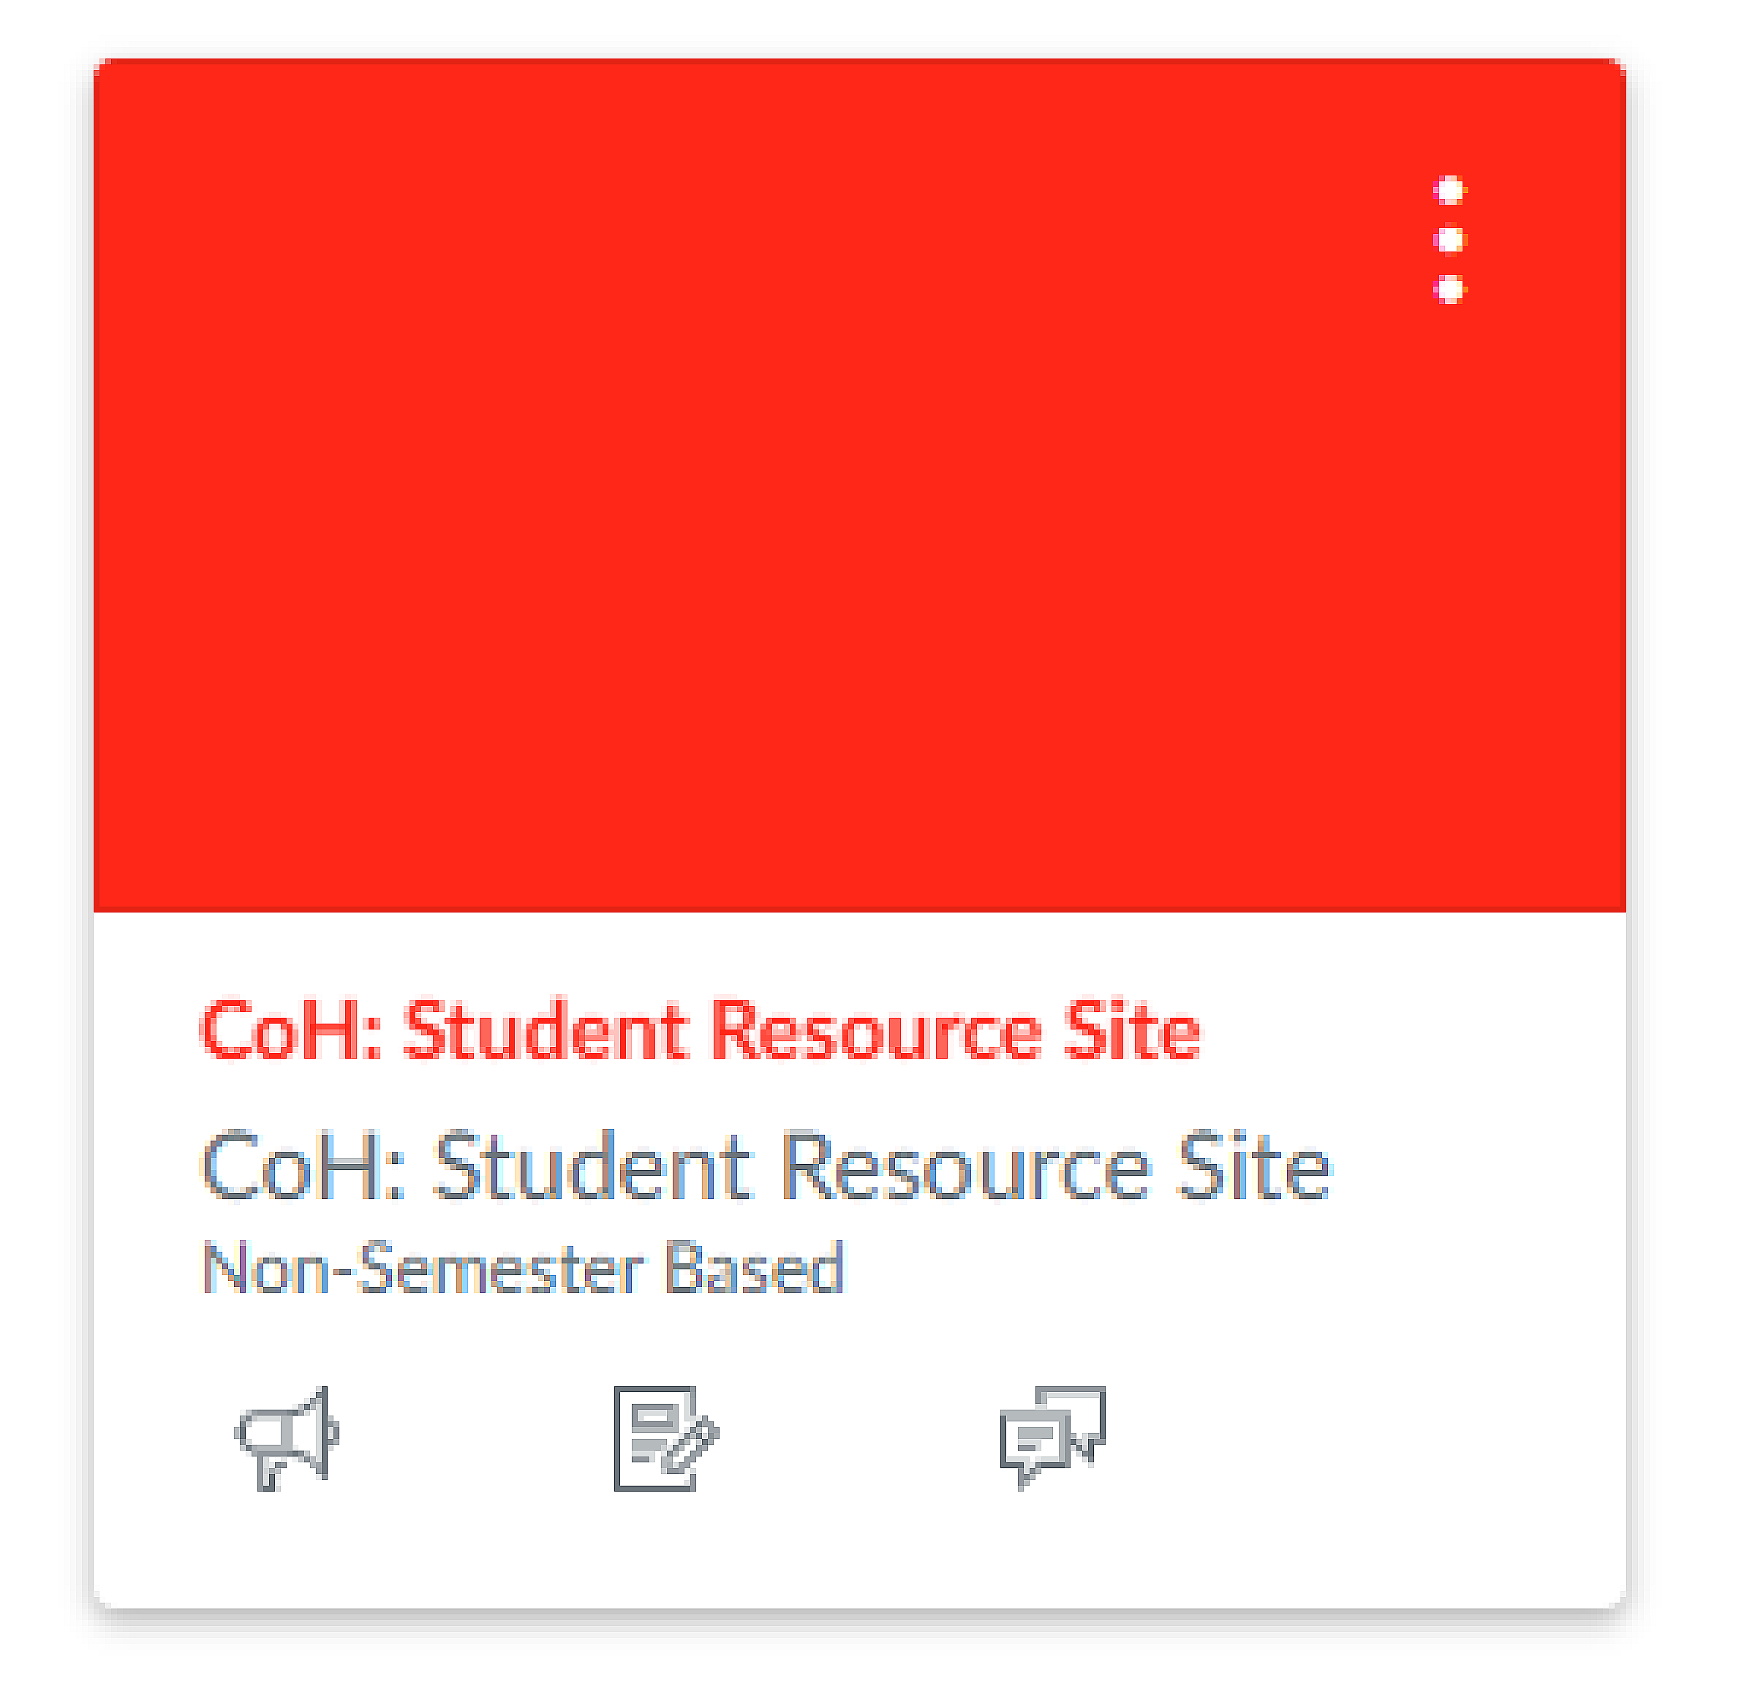This screenshot has width=1755, height=1708.
Task: Open the Assignments icon on the card
Action: [x=665, y=1438]
